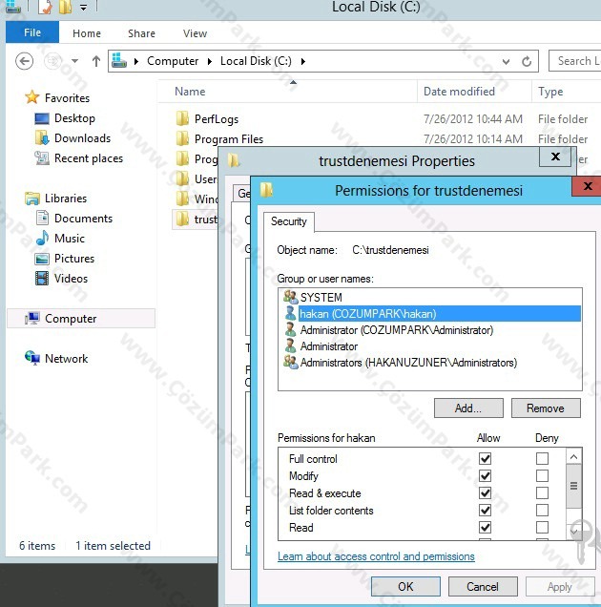The width and height of the screenshot is (601, 607).
Task: Click the Back navigation arrow
Action: pyautogui.click(x=24, y=61)
